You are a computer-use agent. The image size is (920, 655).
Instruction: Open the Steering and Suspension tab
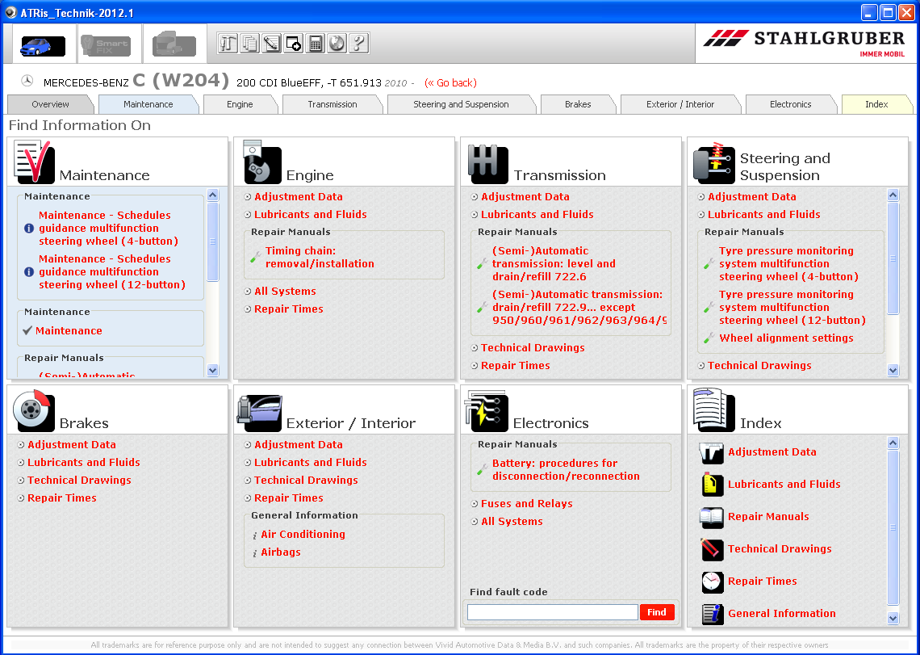pyautogui.click(x=461, y=104)
